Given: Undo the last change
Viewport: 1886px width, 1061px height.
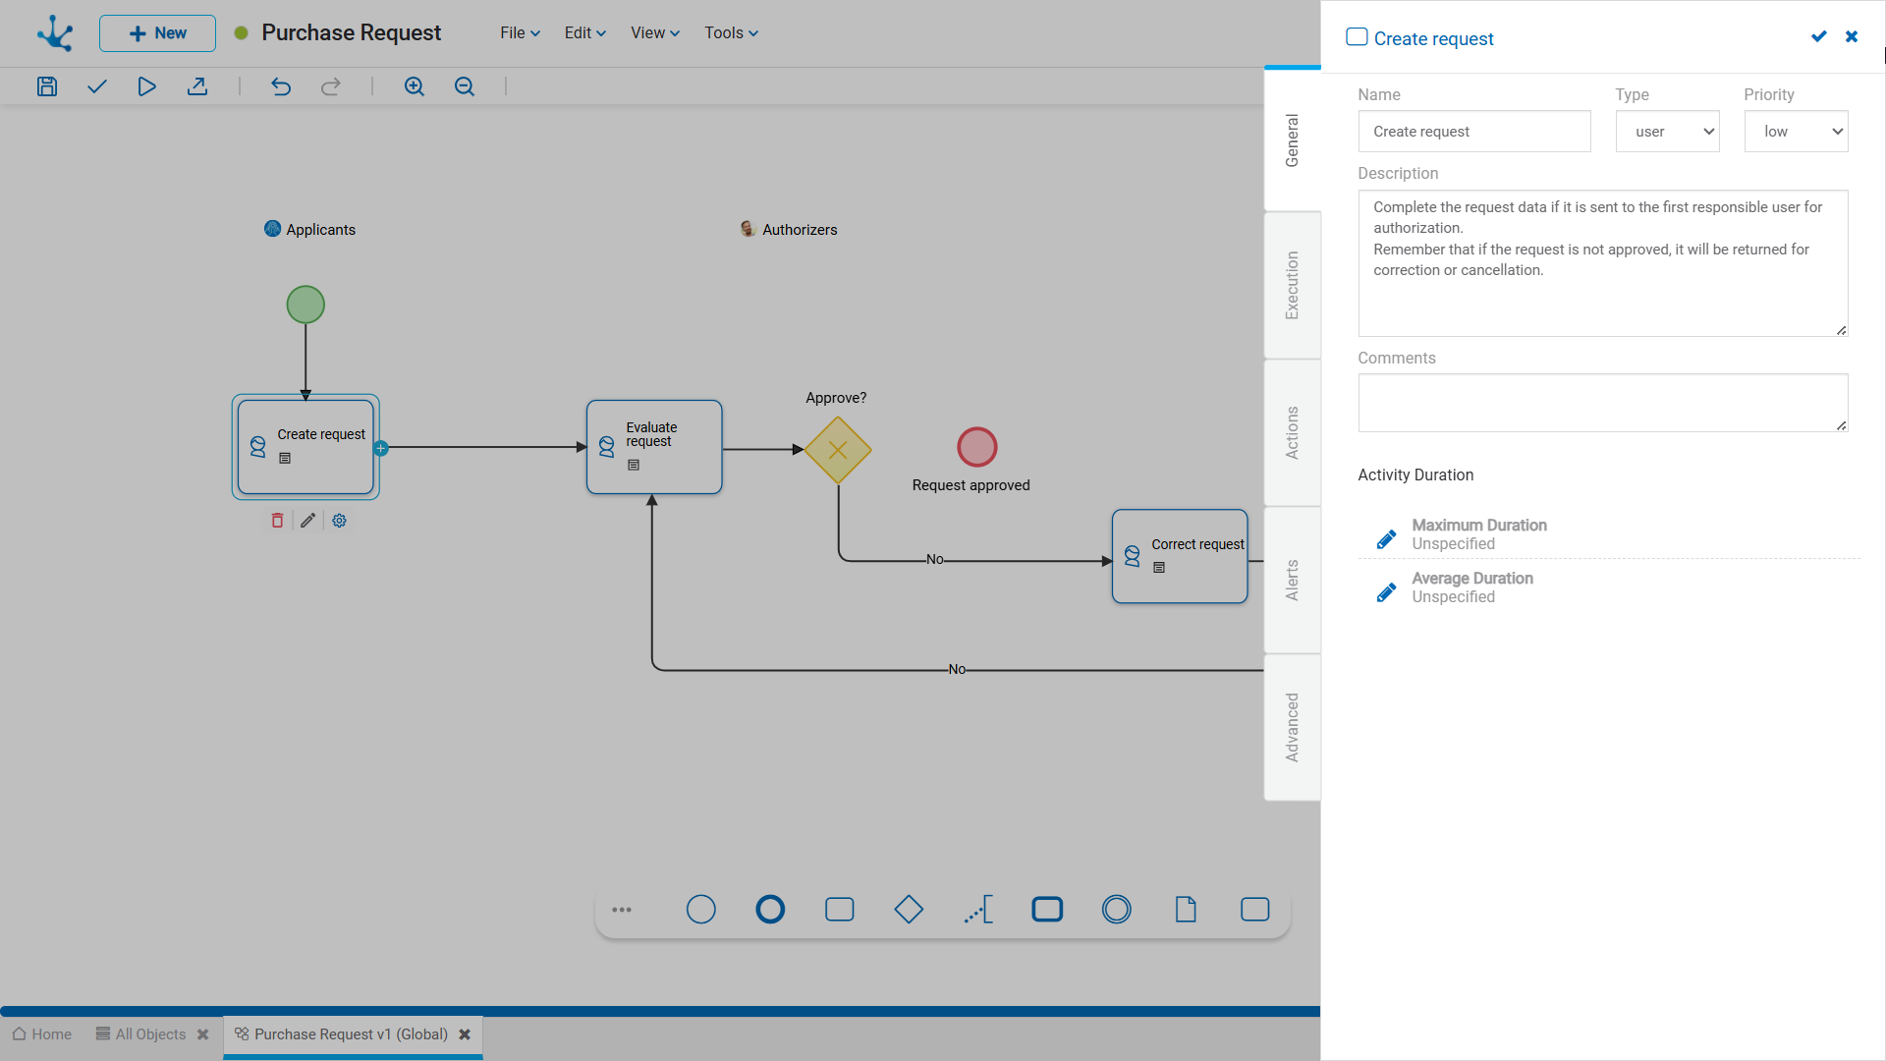Looking at the screenshot, I should [x=281, y=86].
